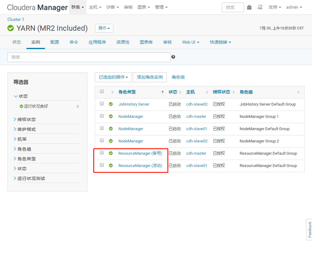Open the 群集 dropdown menu
Image resolution: width=312 pixels, height=264 pixels.
pyautogui.click(x=78, y=7)
